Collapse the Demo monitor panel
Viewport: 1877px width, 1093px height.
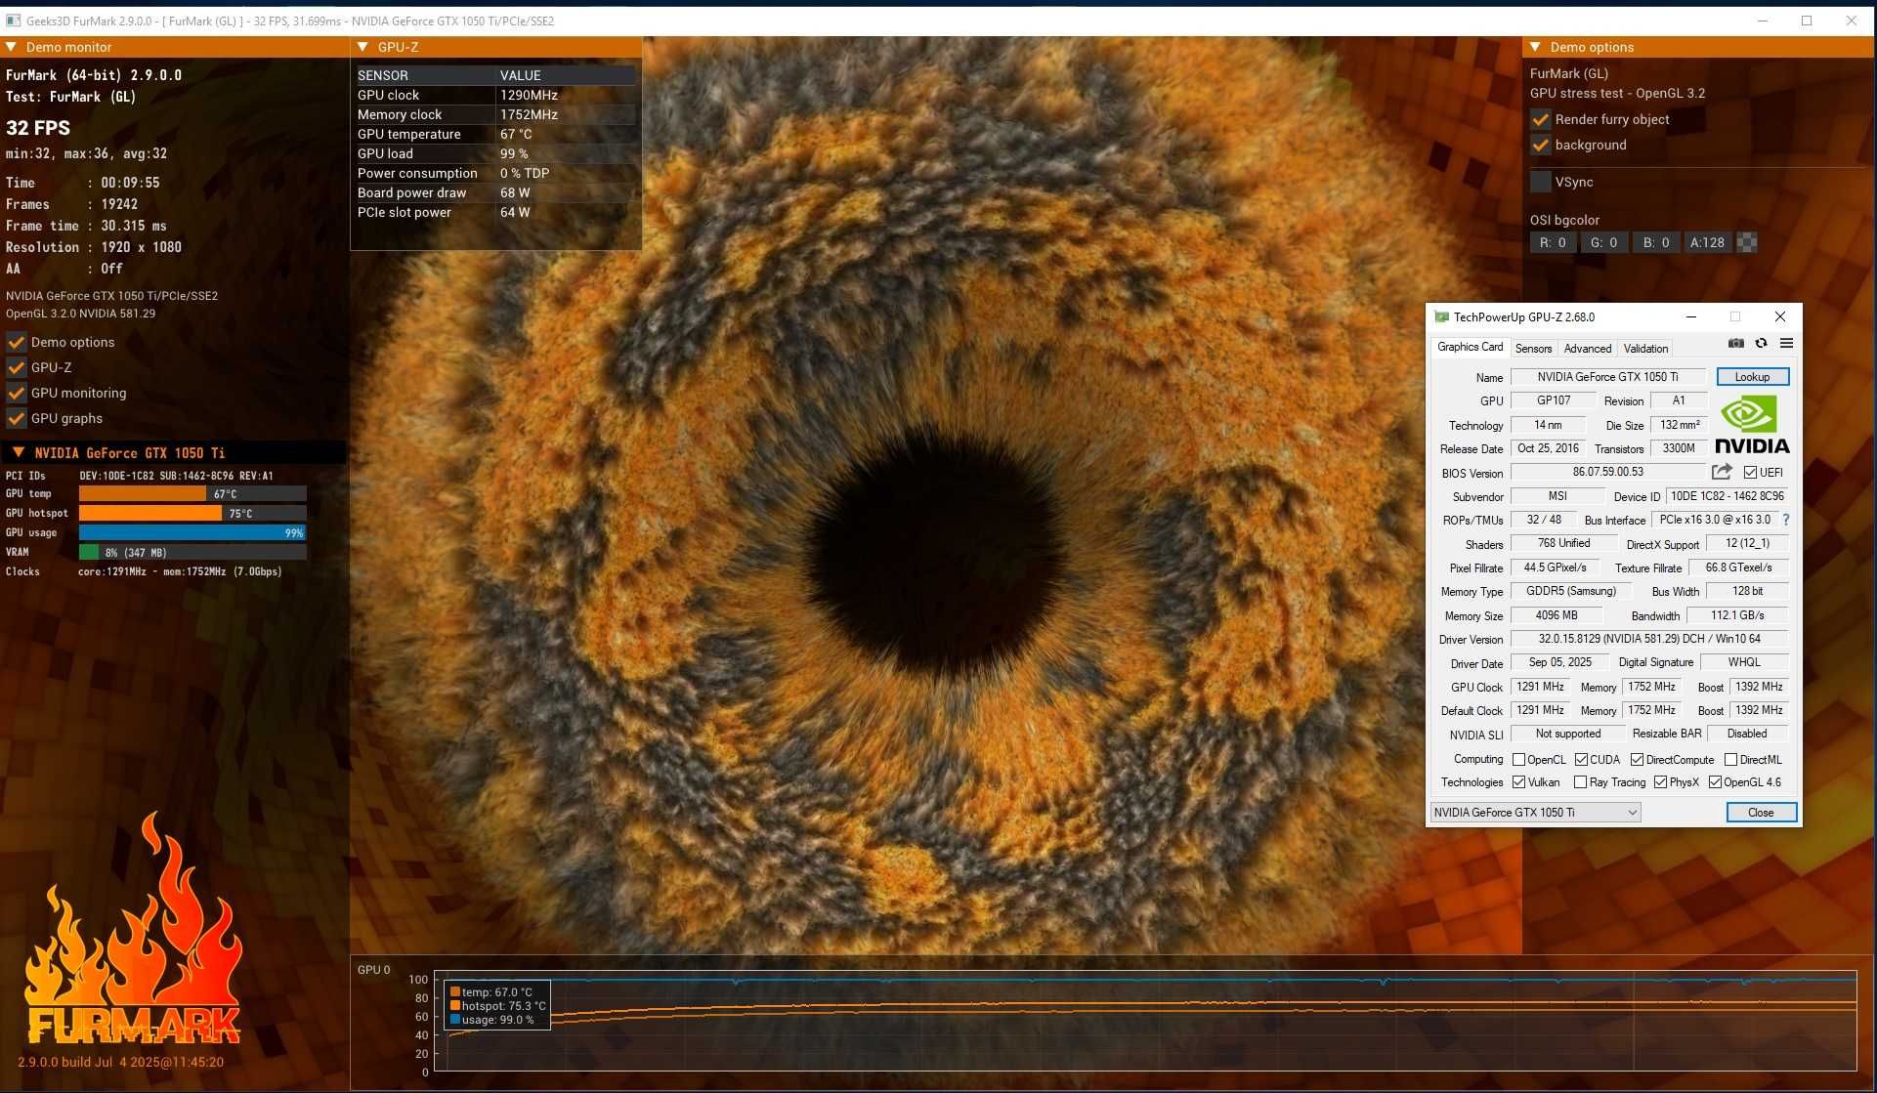[11, 47]
